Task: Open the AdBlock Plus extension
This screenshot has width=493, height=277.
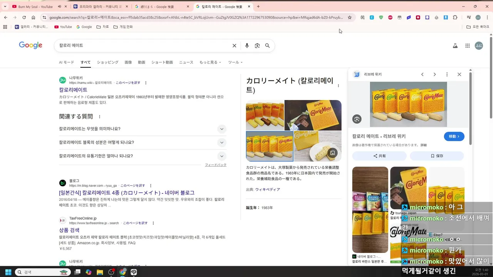Action: click(x=390, y=17)
